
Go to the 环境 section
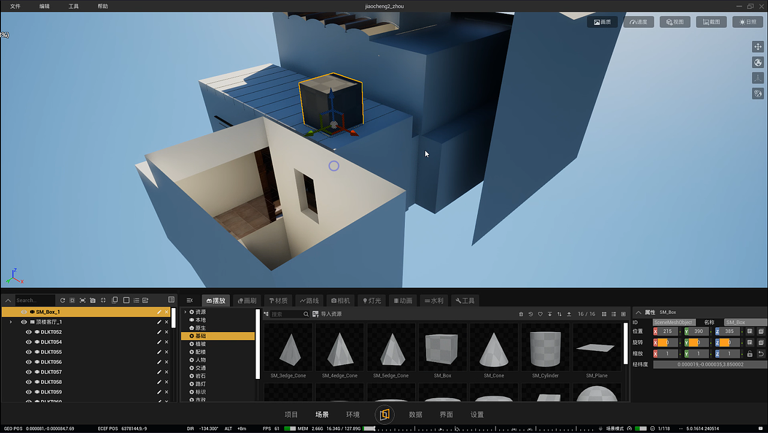click(x=353, y=414)
